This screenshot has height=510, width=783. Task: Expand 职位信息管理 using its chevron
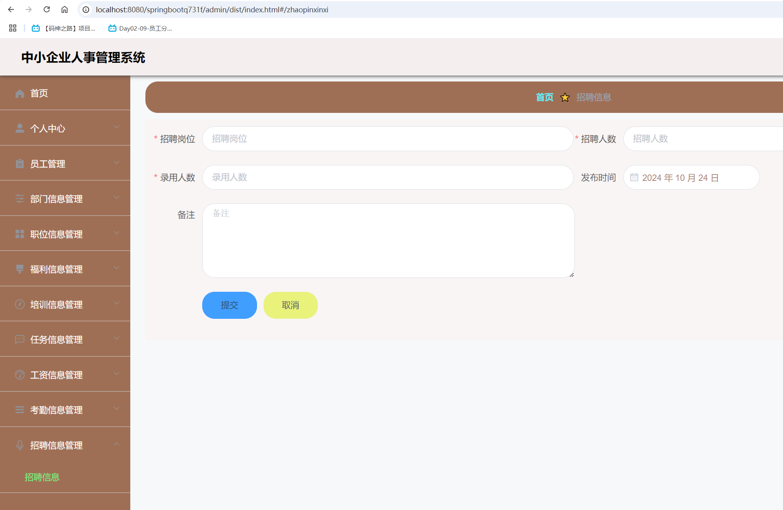pos(116,233)
